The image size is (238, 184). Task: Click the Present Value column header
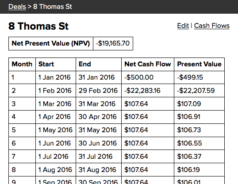200,64
